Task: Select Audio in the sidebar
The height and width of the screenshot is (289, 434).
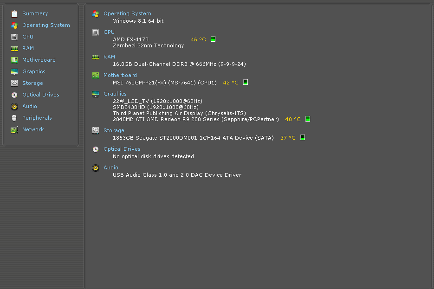Action: click(x=30, y=107)
